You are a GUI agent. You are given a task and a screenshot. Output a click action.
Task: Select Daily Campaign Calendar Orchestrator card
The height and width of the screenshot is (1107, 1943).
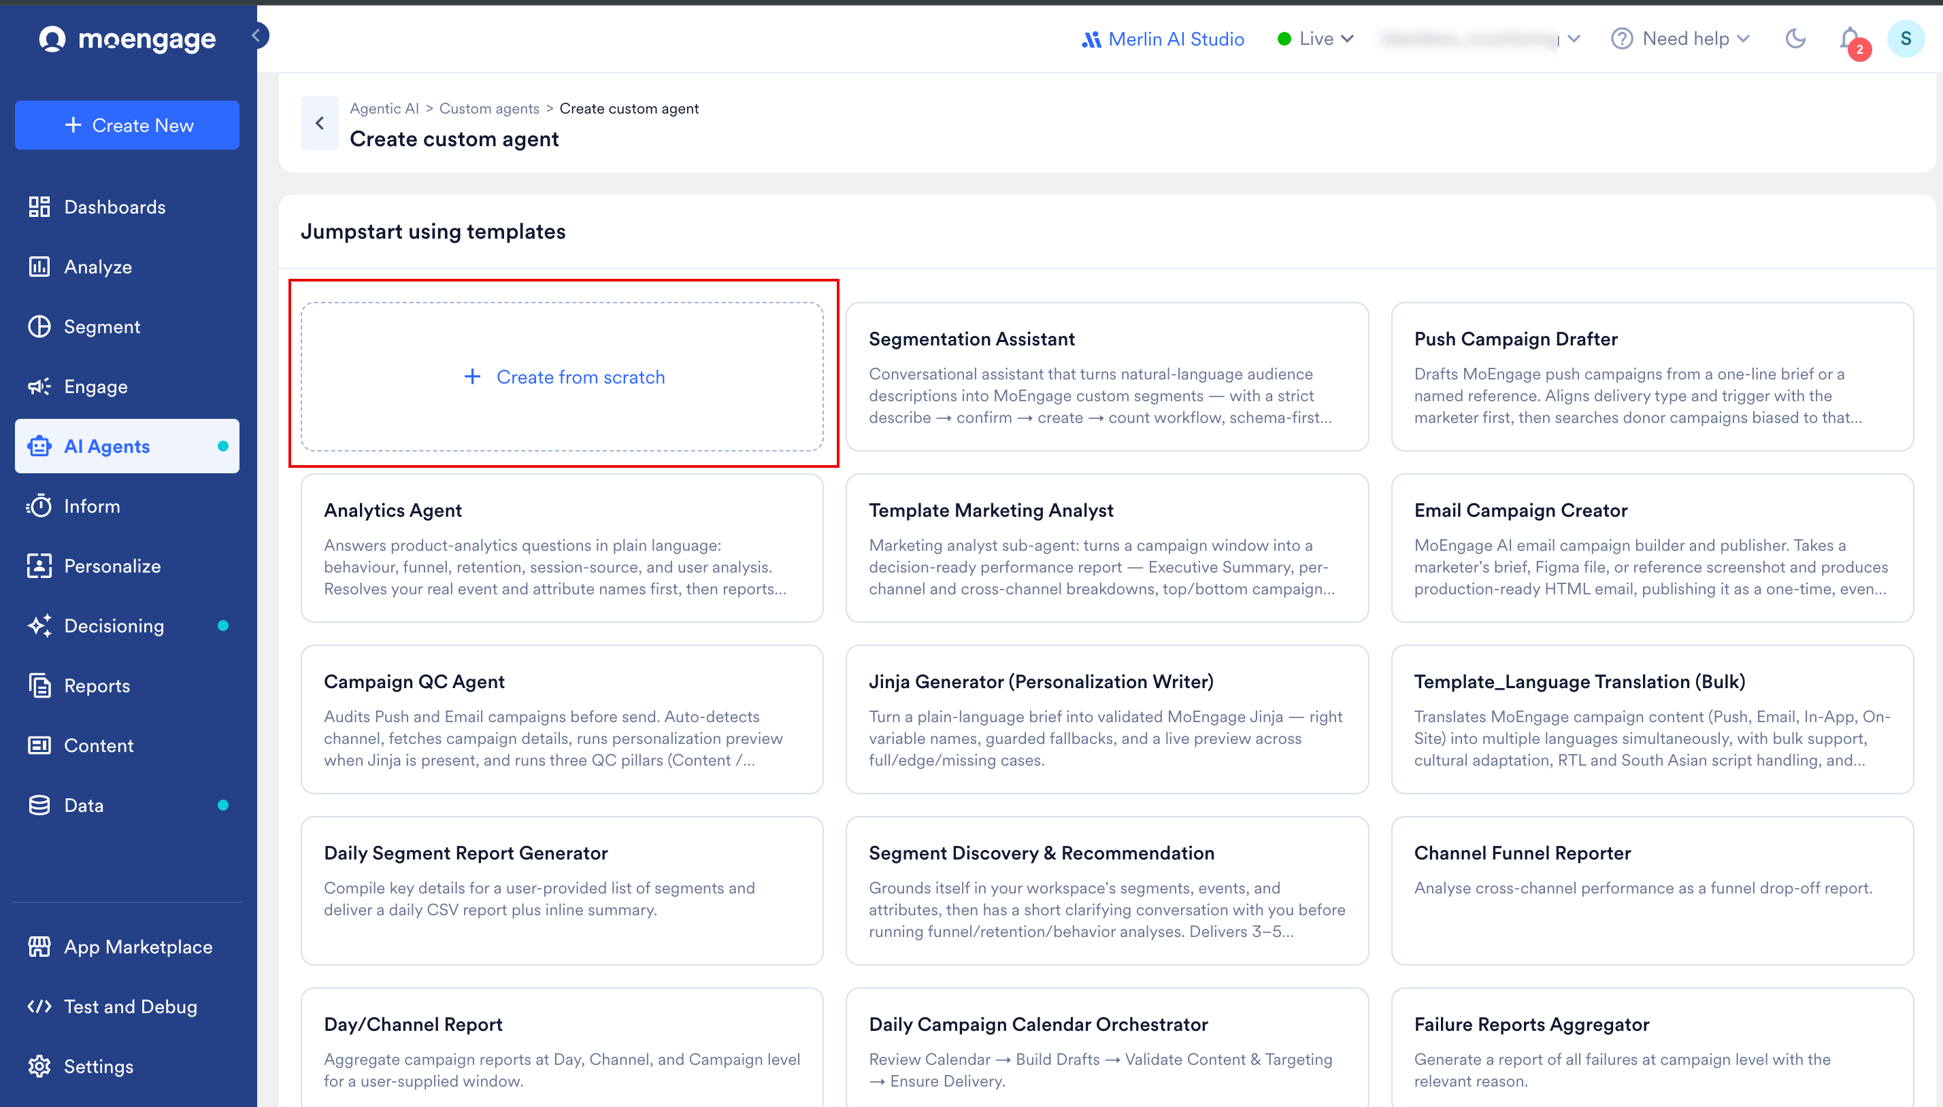1106,1048
